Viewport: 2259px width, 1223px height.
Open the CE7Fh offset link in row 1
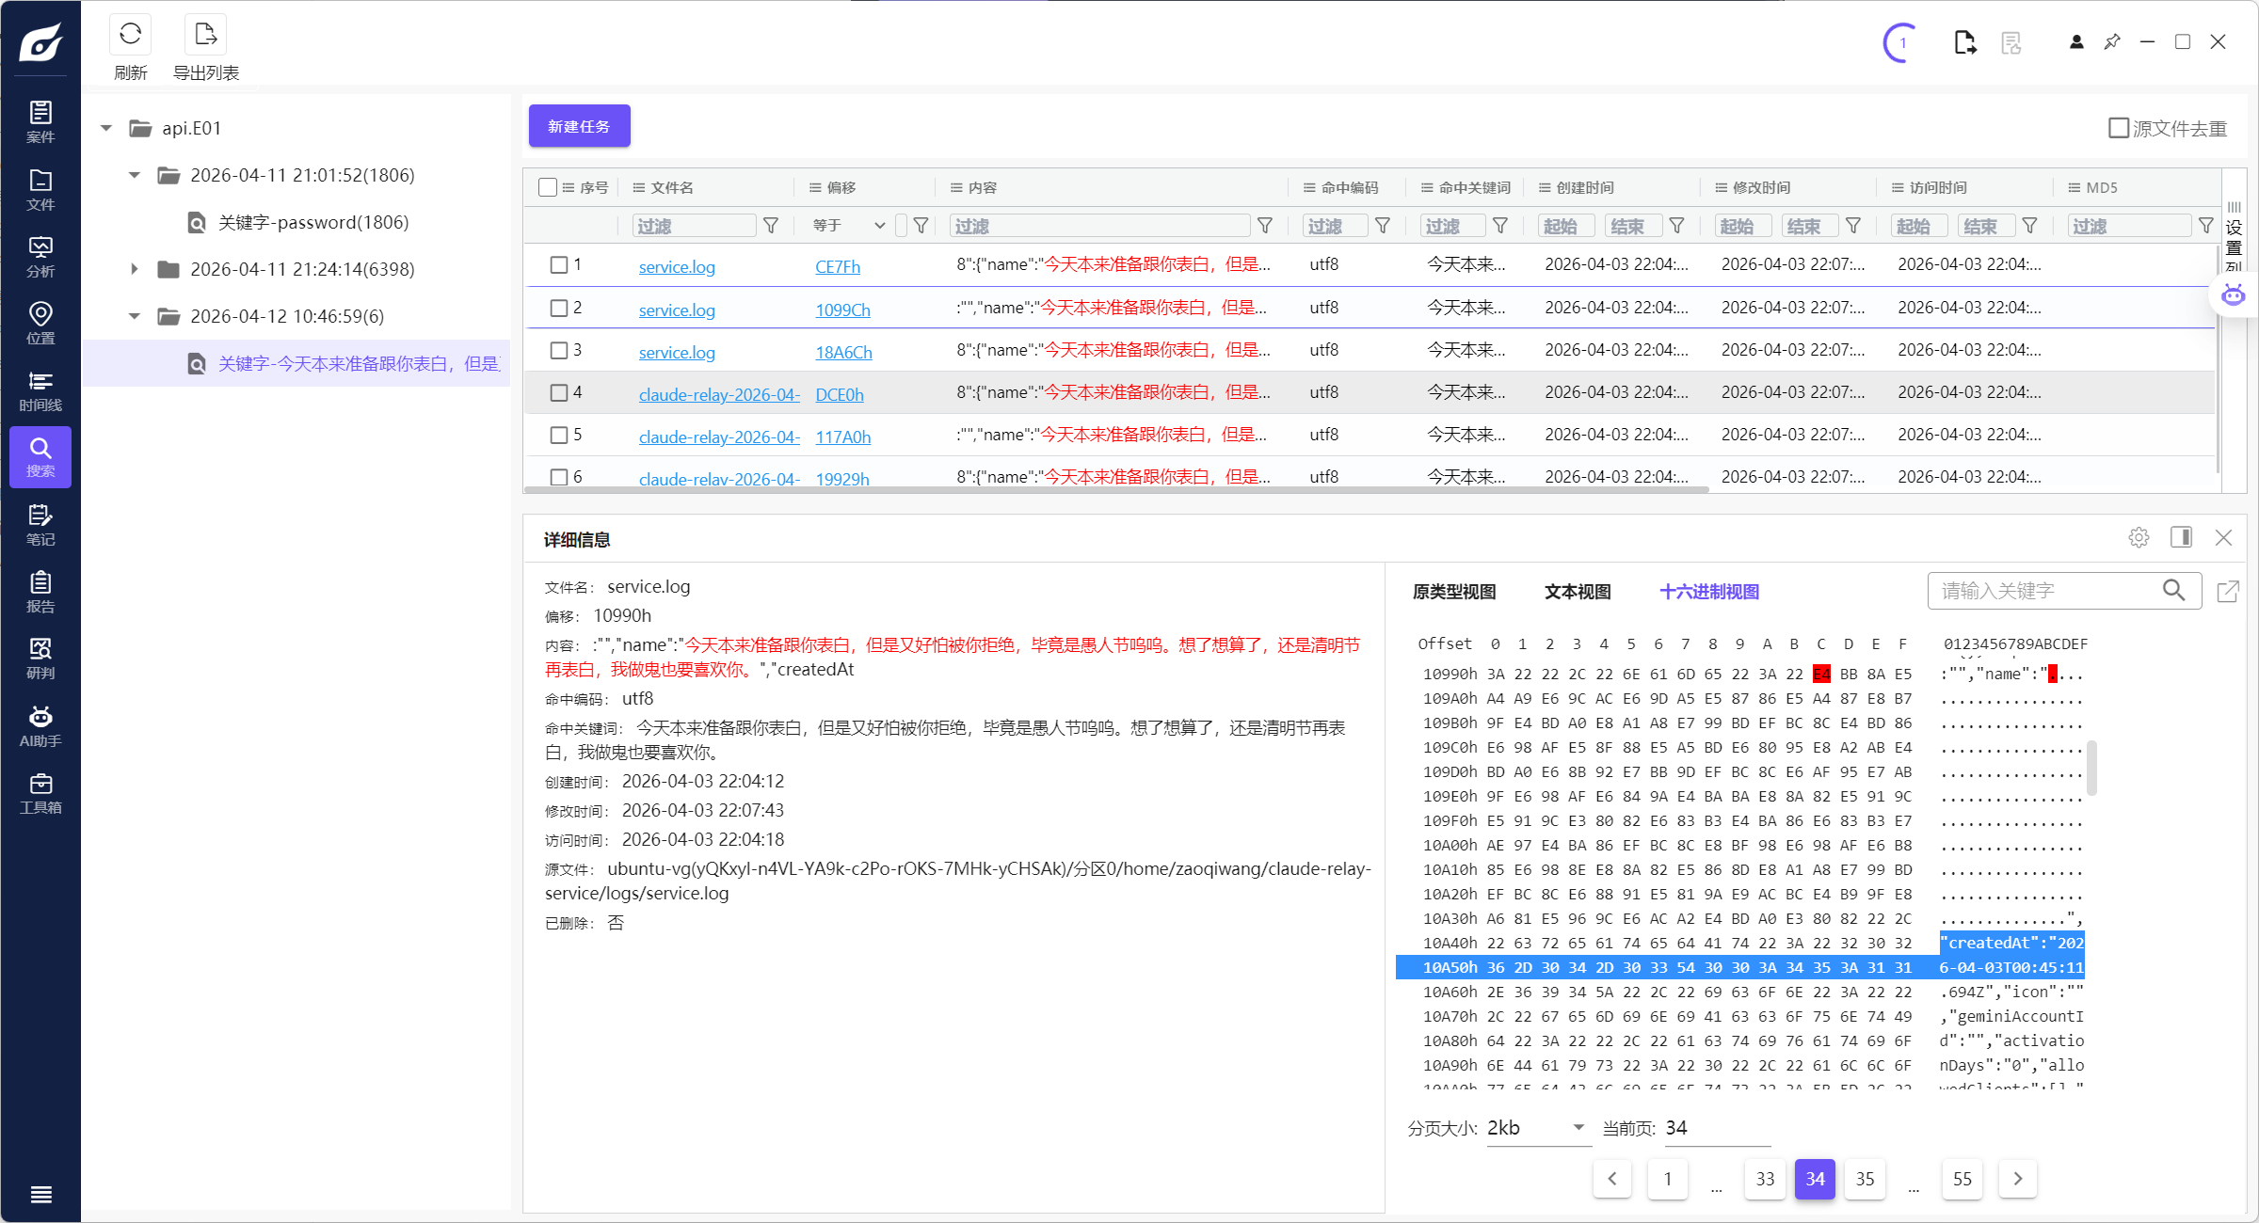pyautogui.click(x=837, y=267)
